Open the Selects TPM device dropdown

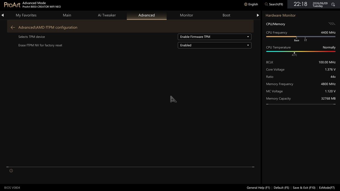coord(214,37)
